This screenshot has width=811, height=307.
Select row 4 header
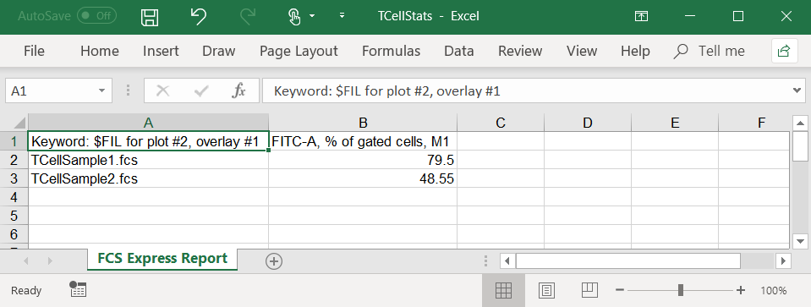[x=14, y=197]
